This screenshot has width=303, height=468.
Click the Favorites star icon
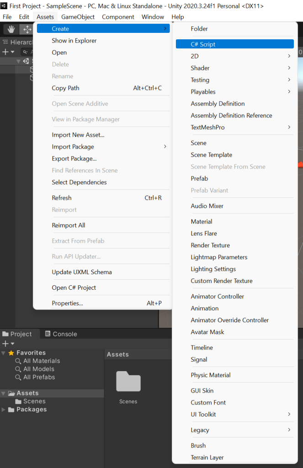click(11, 353)
